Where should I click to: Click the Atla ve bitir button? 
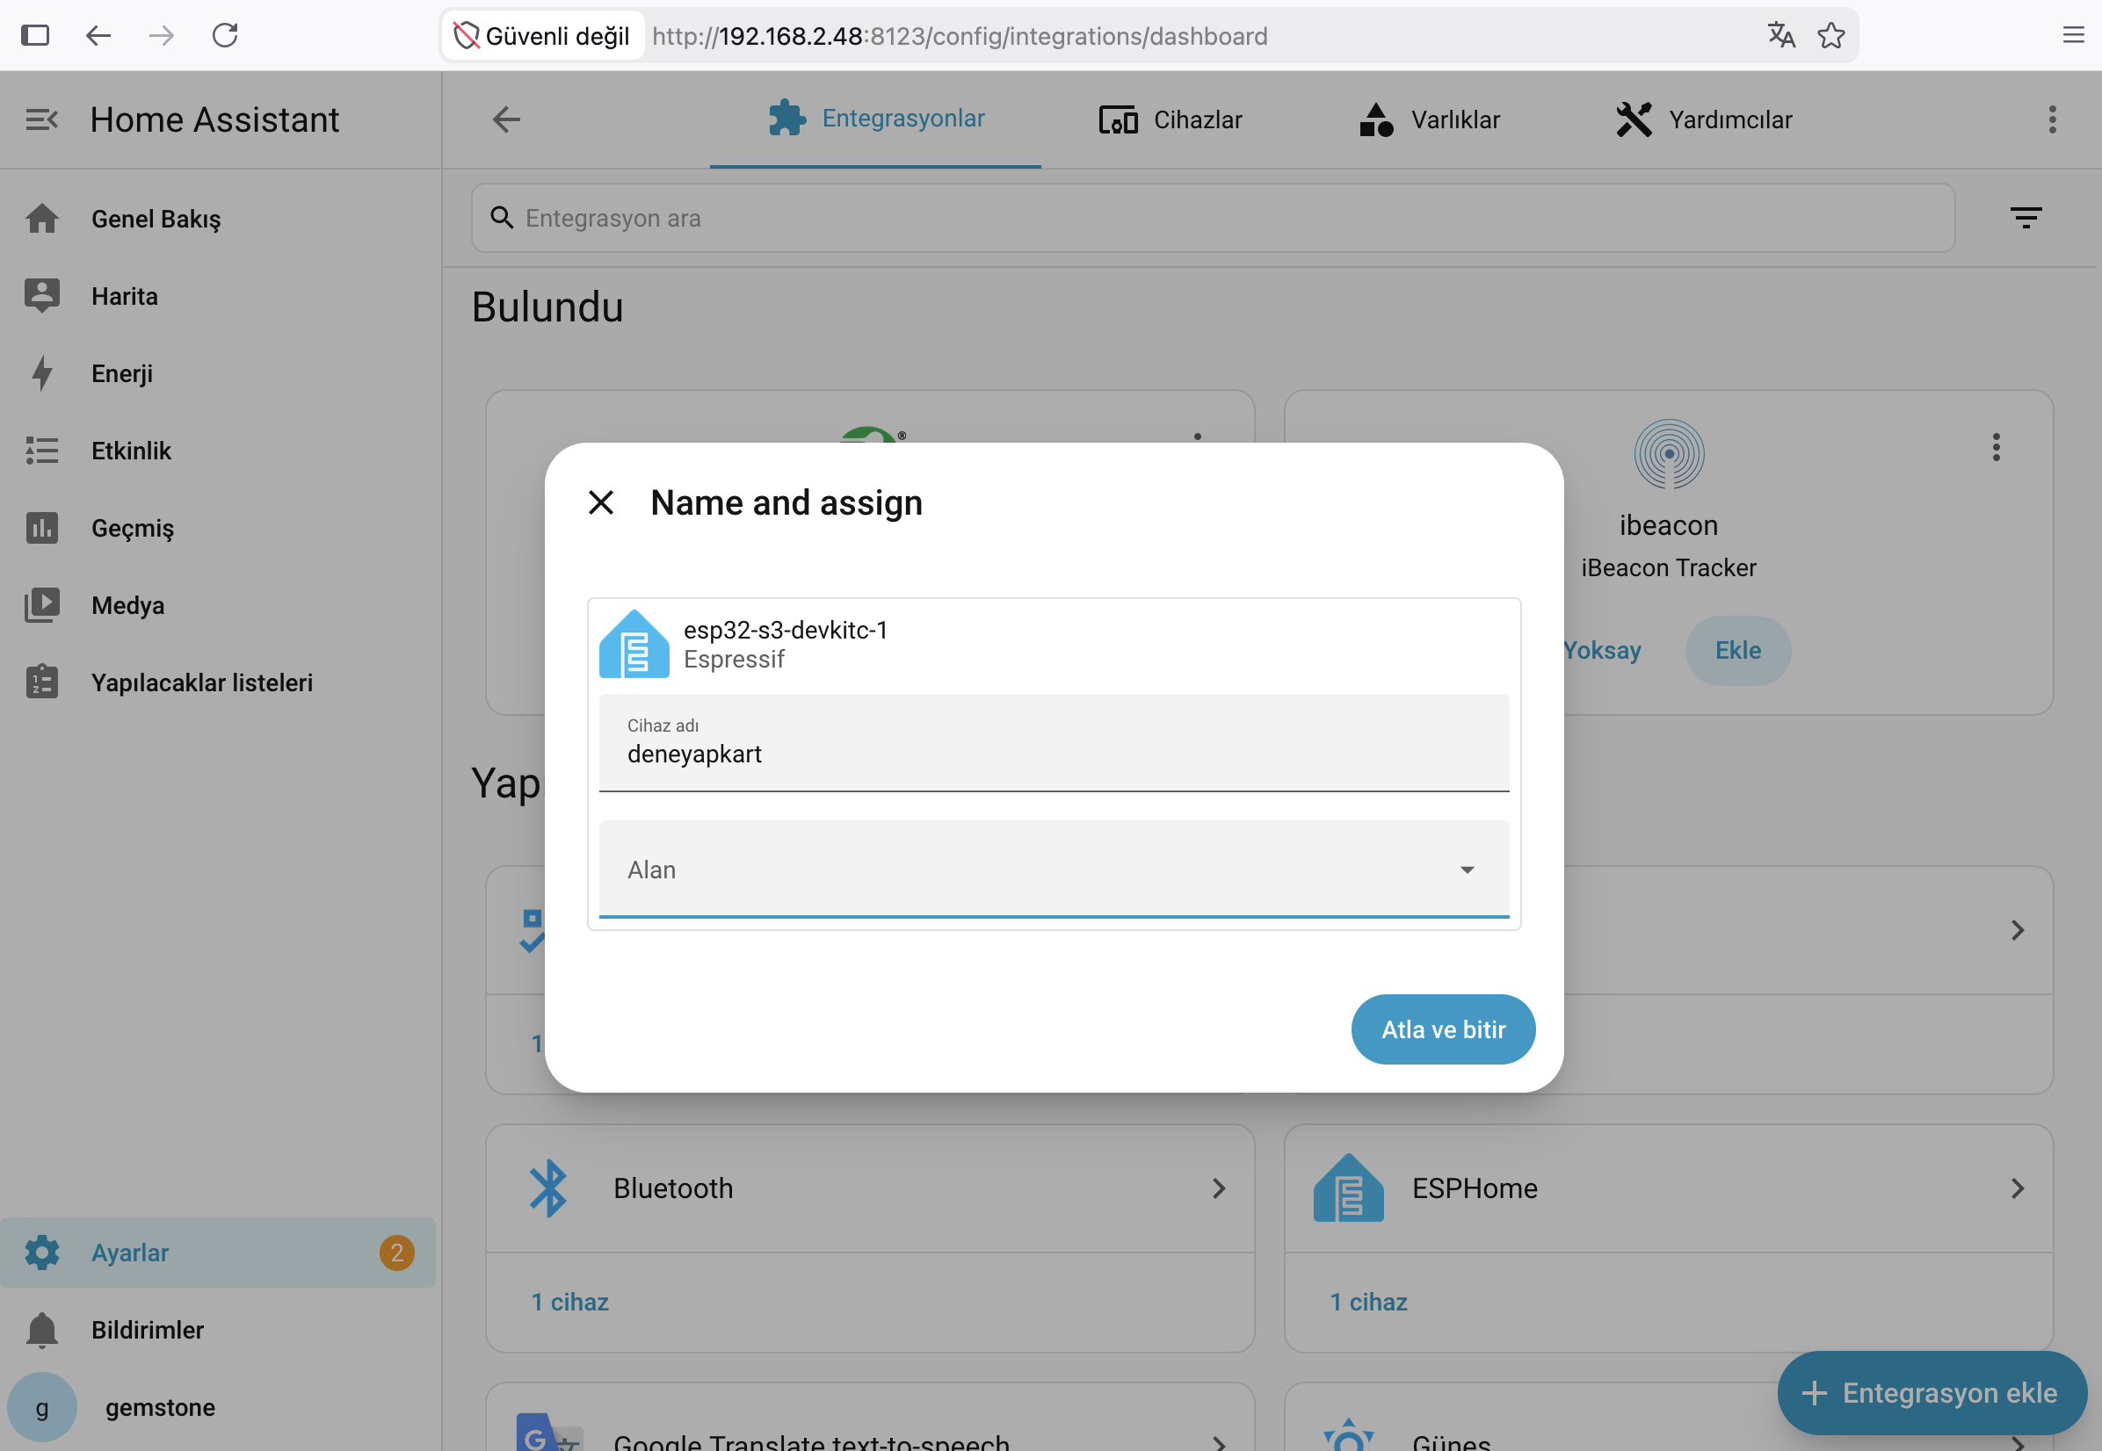pos(1443,1029)
